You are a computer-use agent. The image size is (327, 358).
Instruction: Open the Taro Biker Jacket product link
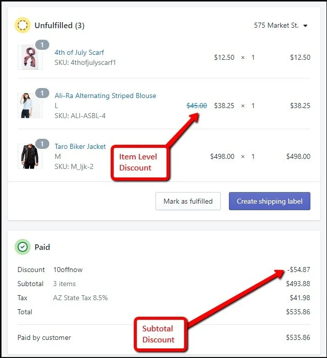(x=80, y=146)
